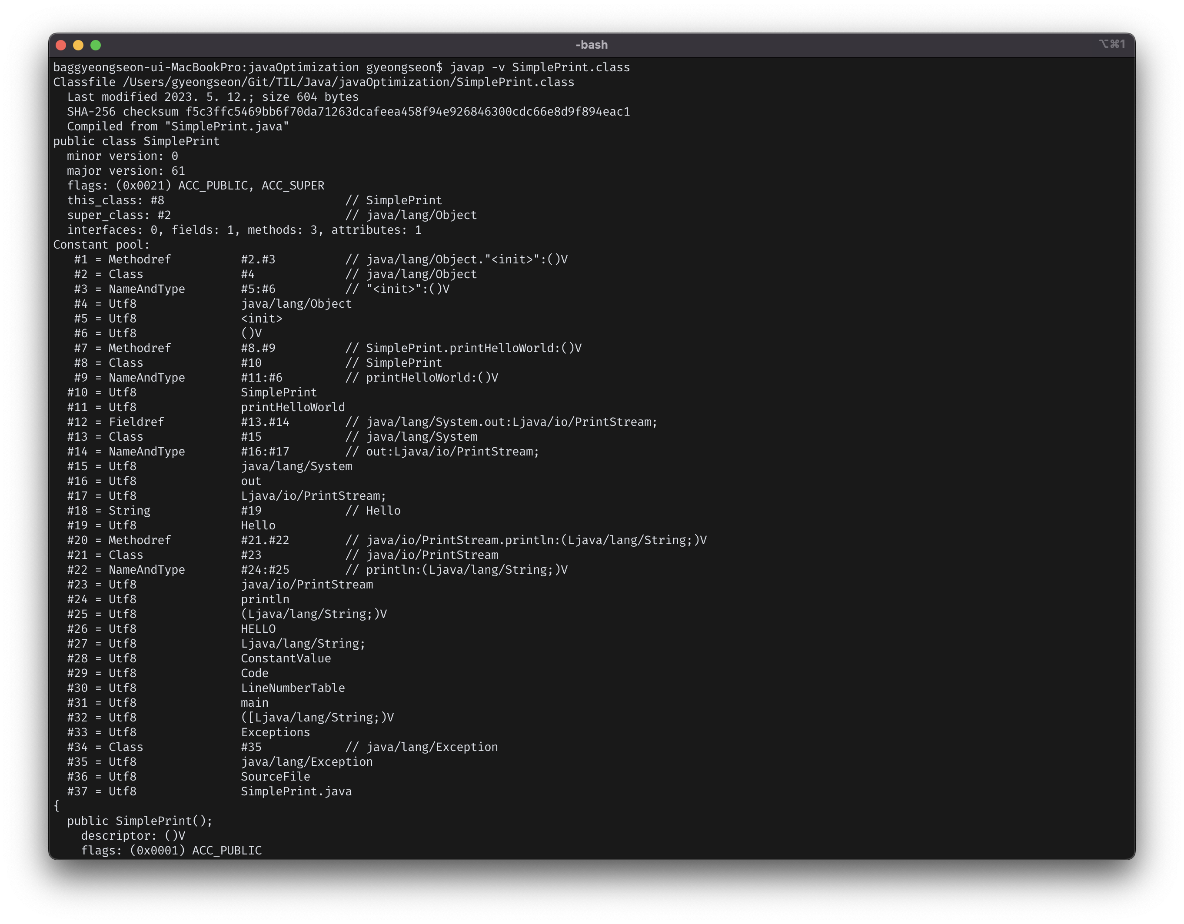1184x924 pixels.
Task: Click the 'public class SimplePrint' line
Action: click(136, 141)
